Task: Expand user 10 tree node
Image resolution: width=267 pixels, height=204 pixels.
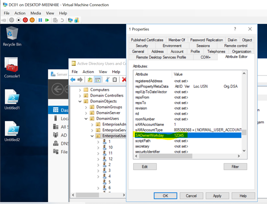Action: click(98, 148)
